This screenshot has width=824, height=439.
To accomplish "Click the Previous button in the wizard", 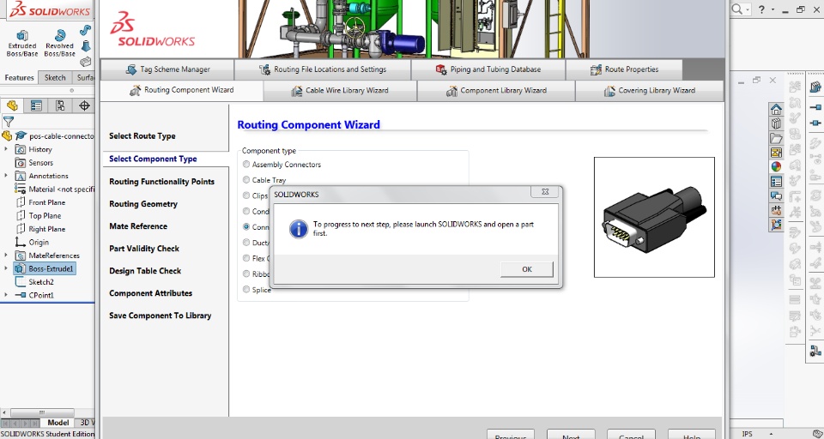I will click(x=510, y=434).
